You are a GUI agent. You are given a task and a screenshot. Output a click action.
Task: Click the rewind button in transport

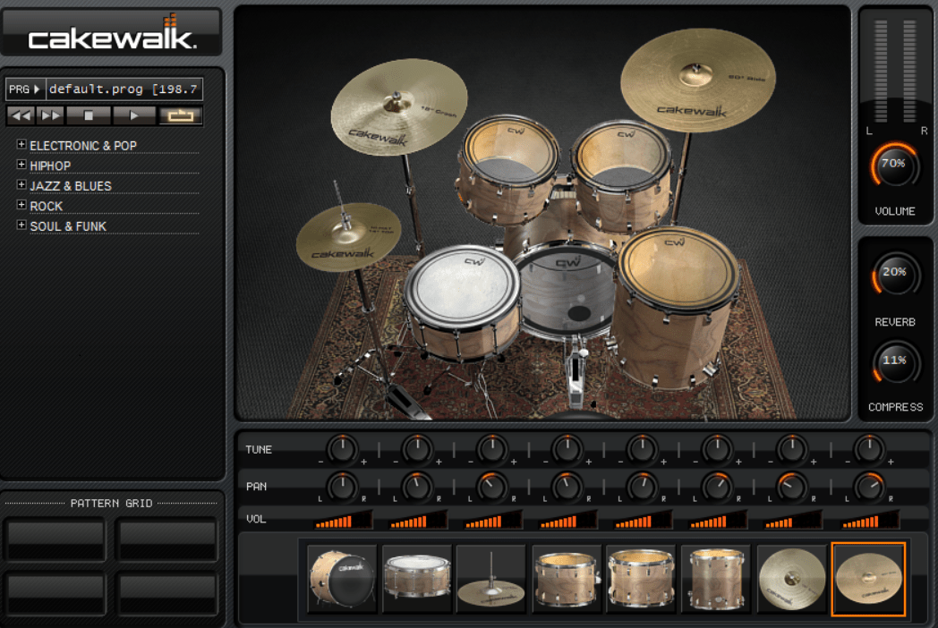pyautogui.click(x=21, y=115)
